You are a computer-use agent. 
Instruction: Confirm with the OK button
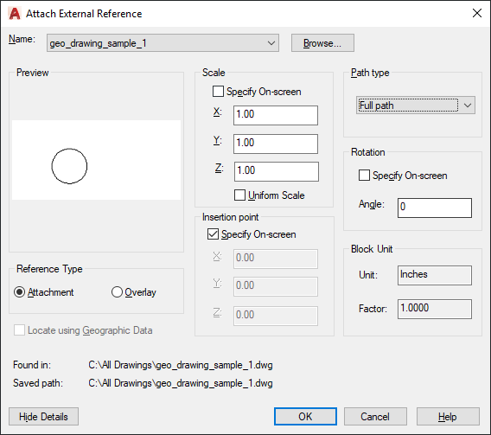(x=305, y=417)
